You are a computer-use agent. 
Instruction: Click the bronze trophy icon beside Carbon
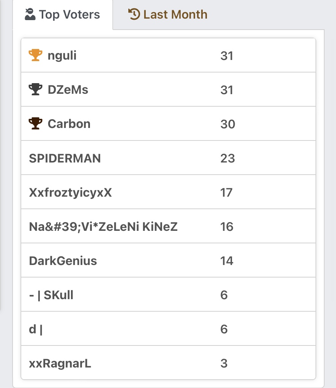coord(36,124)
